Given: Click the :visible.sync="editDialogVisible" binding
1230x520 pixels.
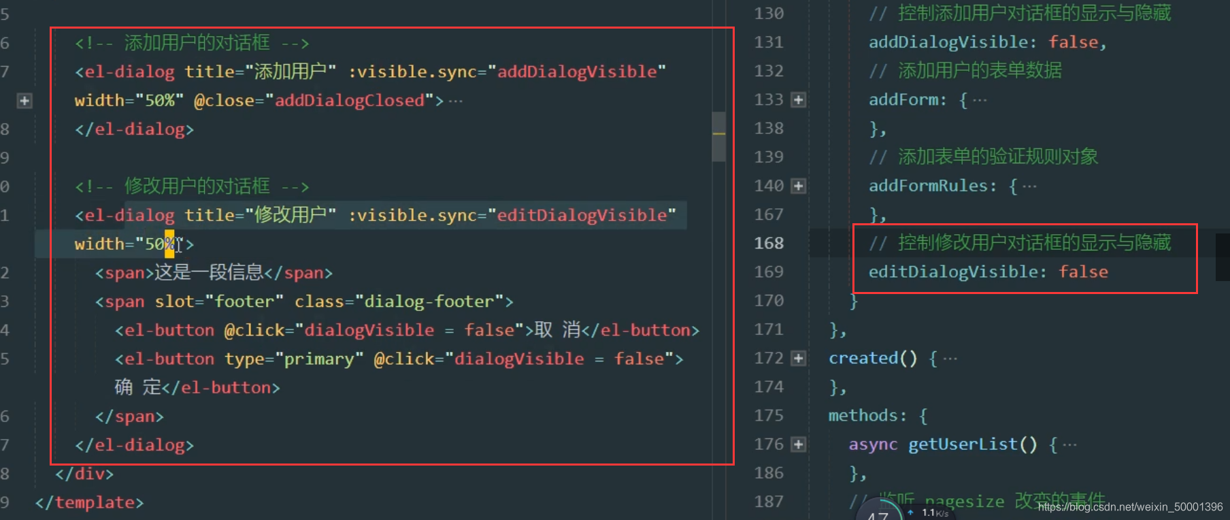Looking at the screenshot, I should coord(512,215).
